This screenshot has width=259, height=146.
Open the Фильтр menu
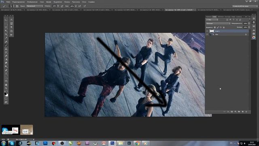pos(67,2)
